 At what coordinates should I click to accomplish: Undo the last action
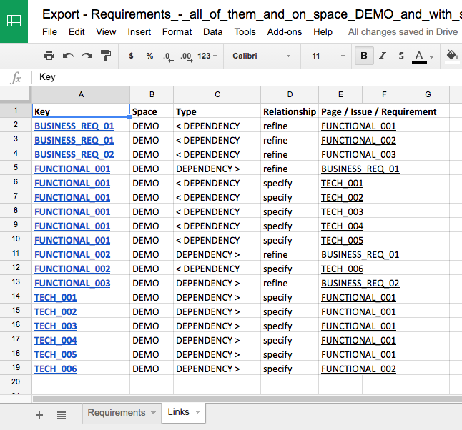68,56
